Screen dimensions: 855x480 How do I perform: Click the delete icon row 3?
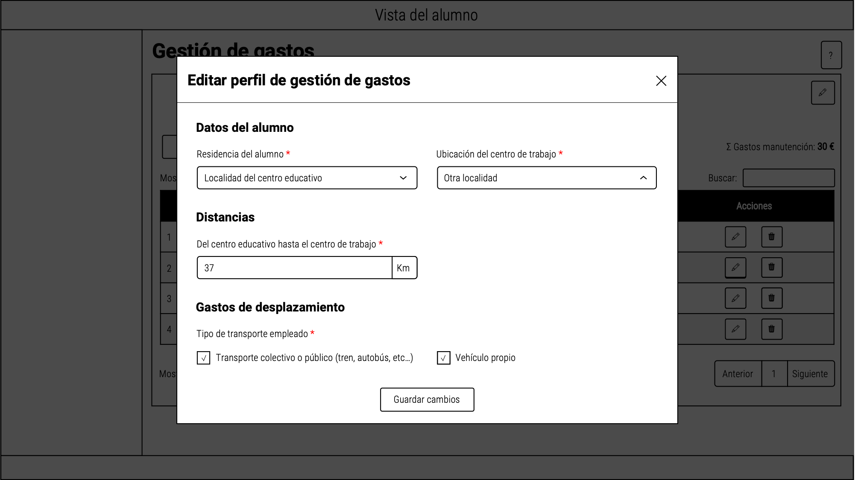770,298
